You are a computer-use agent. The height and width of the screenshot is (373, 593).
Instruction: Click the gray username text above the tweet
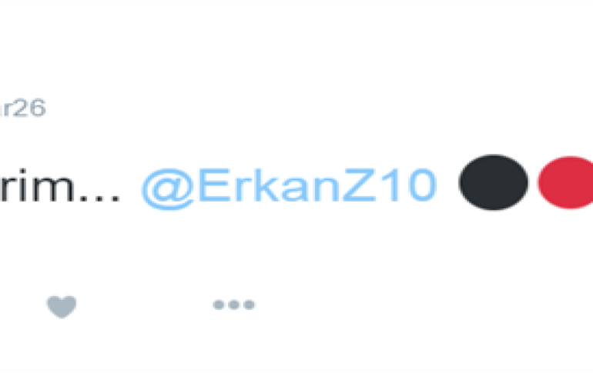coord(22,108)
